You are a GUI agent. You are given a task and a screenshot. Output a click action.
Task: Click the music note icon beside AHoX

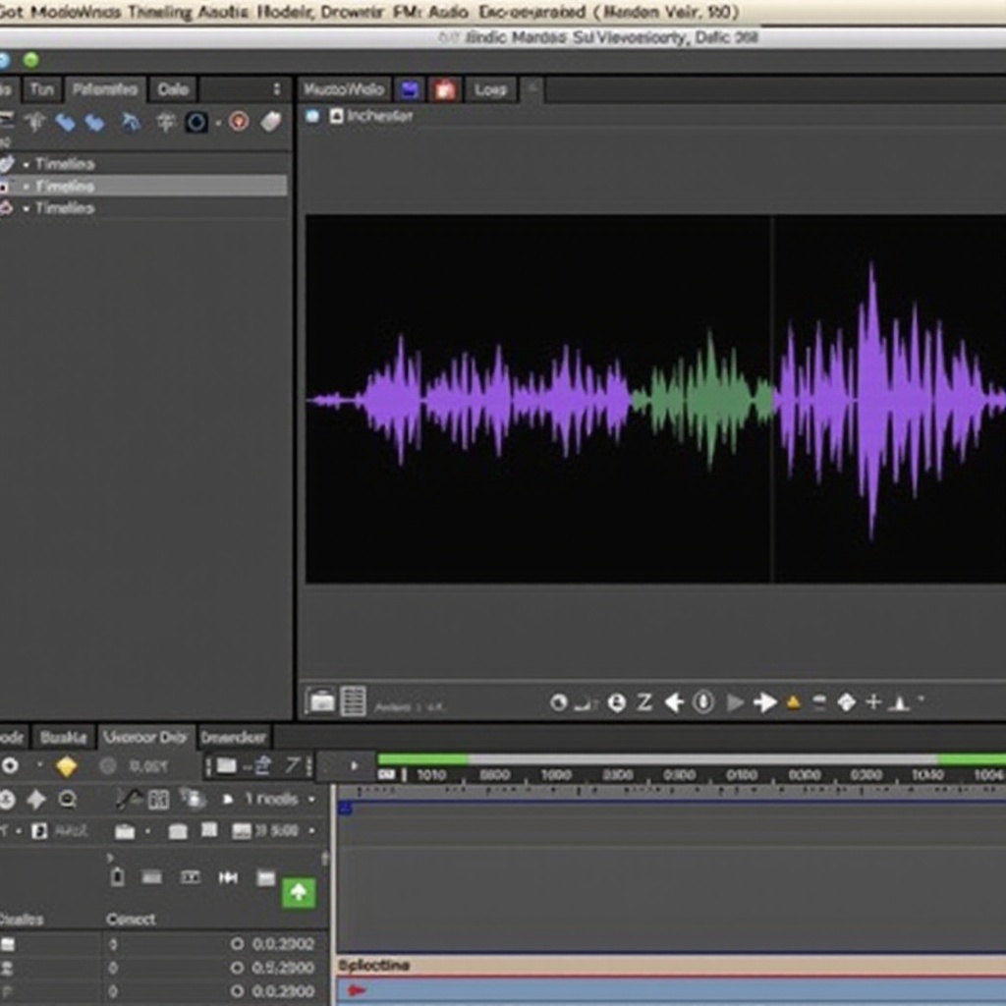click(39, 831)
